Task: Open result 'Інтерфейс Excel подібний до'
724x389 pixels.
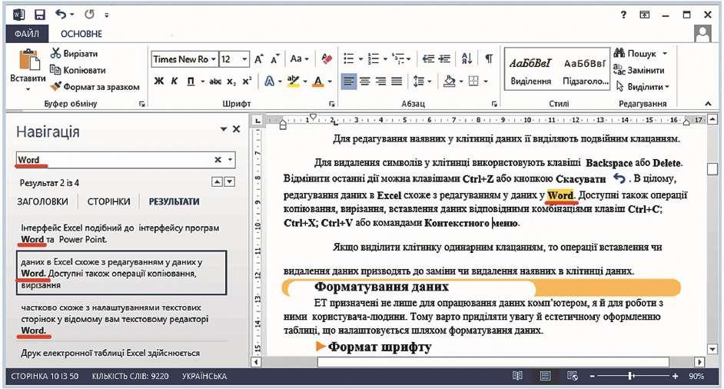Action: click(120, 234)
